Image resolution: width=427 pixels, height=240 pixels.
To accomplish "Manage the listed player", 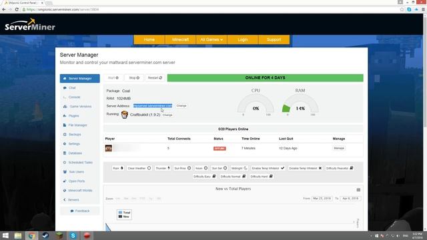I will click(339, 148).
